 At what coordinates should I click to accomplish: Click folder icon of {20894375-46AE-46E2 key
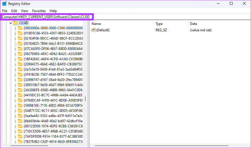tap(20, 64)
